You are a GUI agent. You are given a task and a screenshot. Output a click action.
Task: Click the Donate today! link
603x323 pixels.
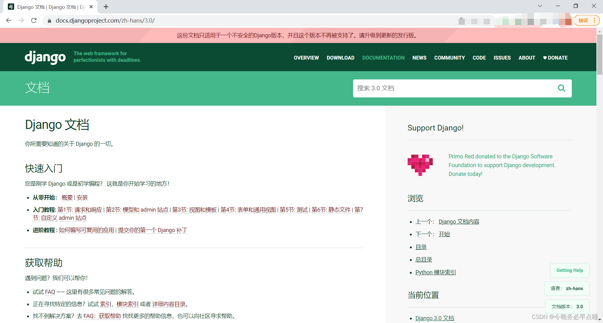click(x=465, y=174)
